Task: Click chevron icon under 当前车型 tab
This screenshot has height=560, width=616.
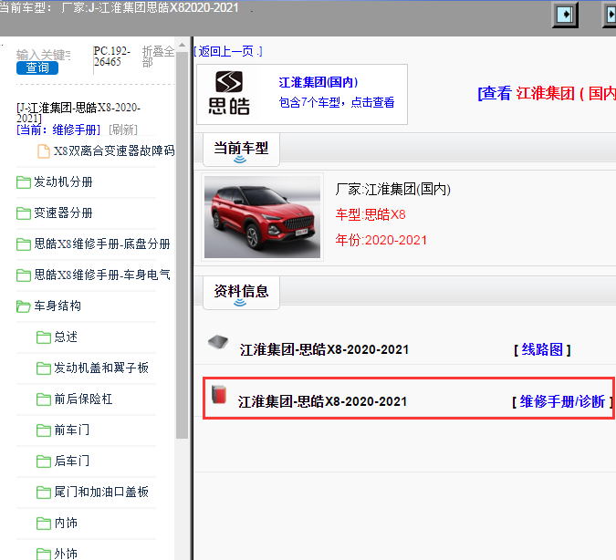Action: pyautogui.click(x=240, y=160)
